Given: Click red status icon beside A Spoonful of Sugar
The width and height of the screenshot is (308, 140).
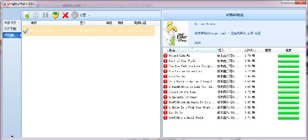Looking at the screenshot, I should coord(165,97).
